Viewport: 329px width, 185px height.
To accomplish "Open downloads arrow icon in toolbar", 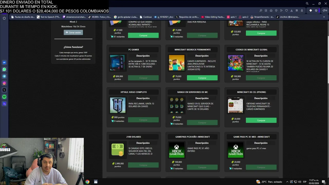I will point(292,11).
